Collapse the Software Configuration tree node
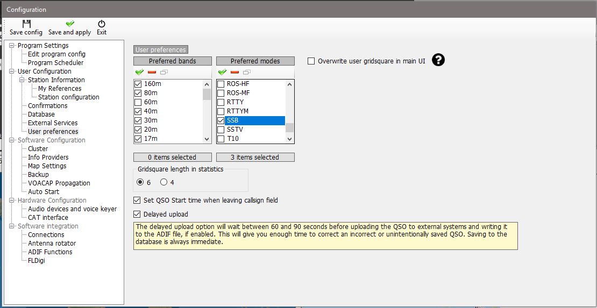Screen dimensions: 597x308 [x=12, y=140]
